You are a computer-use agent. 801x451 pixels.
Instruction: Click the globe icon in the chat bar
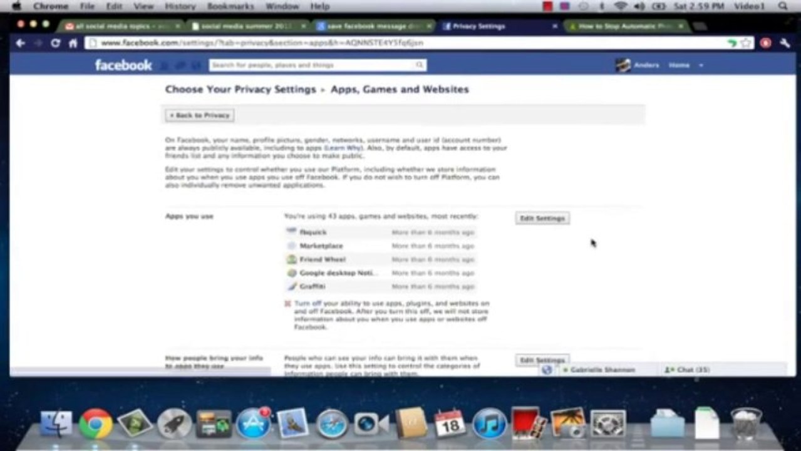(547, 370)
